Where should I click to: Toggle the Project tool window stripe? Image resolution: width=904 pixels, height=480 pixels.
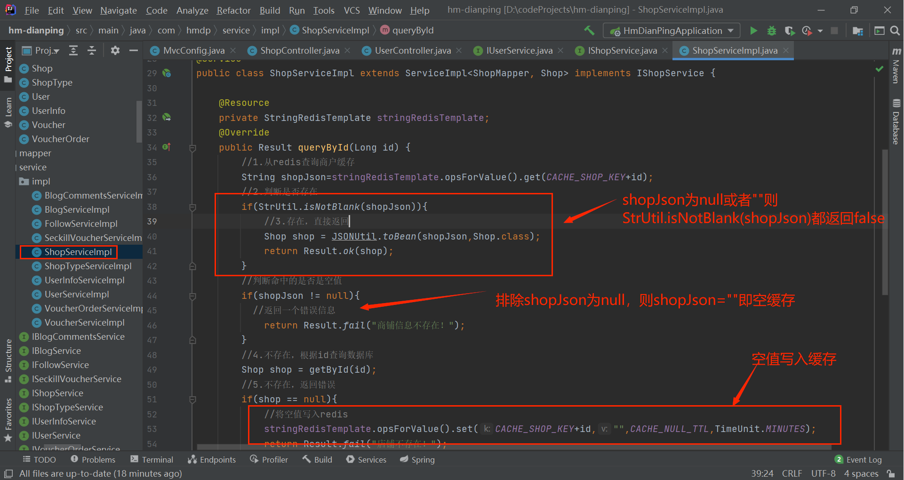[8, 64]
